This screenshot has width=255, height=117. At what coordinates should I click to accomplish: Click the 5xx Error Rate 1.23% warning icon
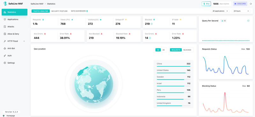point(183,34)
